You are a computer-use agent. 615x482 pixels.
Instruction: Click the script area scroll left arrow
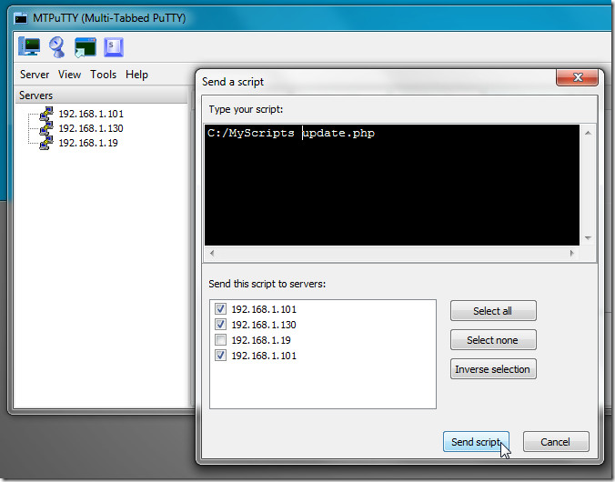click(x=212, y=254)
